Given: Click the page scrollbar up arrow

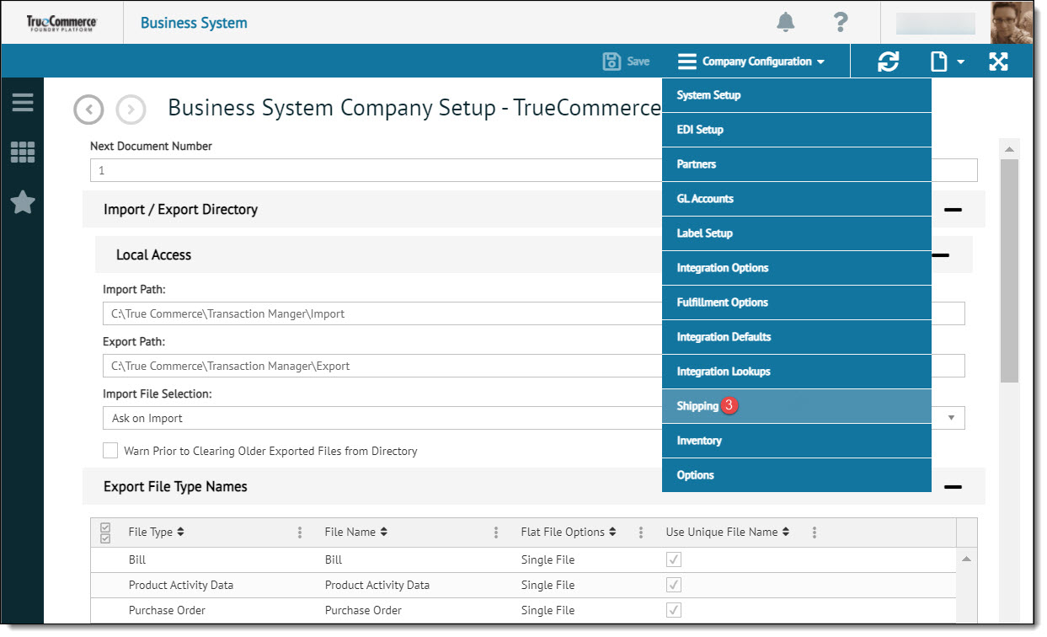Looking at the screenshot, I should [1009, 149].
